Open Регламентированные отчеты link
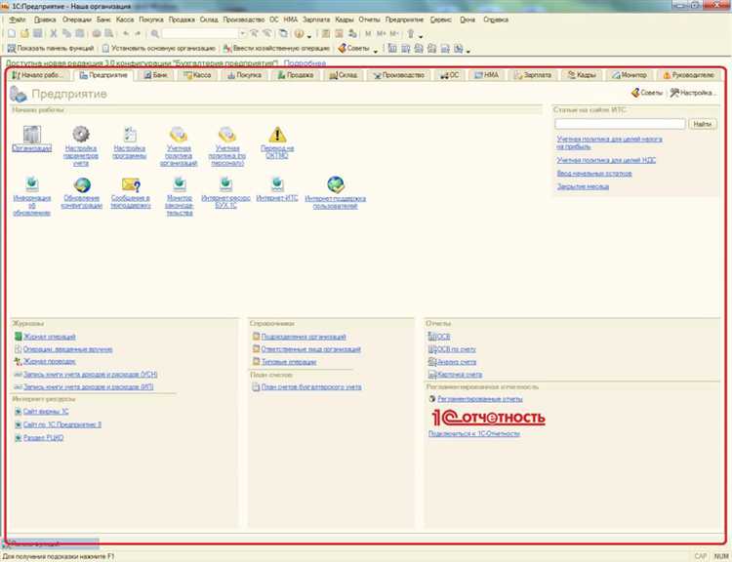The width and height of the screenshot is (732, 562). 480,399
